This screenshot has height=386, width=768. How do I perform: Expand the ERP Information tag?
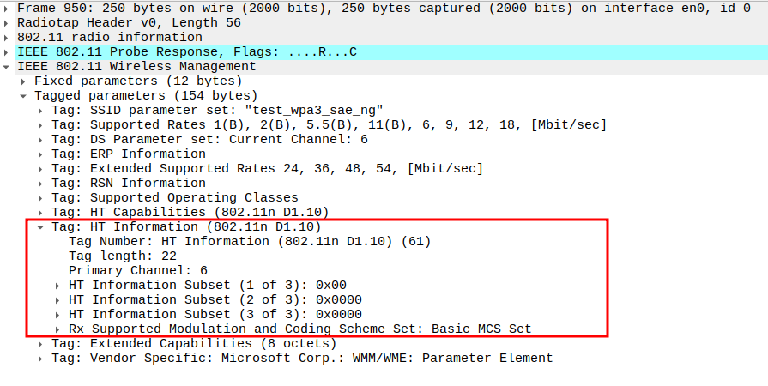(x=41, y=154)
